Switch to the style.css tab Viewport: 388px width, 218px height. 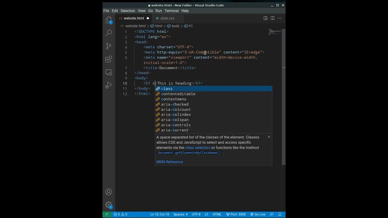[167, 18]
